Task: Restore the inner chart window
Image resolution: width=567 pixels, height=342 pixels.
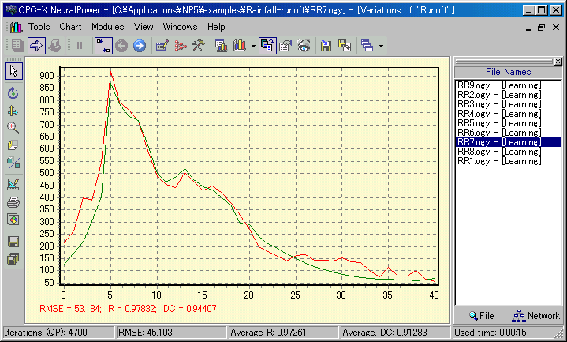Action: click(x=541, y=27)
